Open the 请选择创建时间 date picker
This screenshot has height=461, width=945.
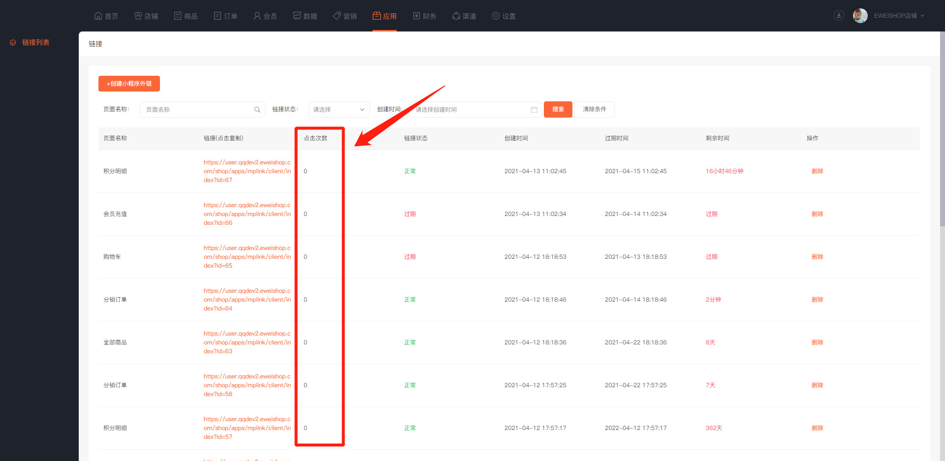click(x=470, y=110)
